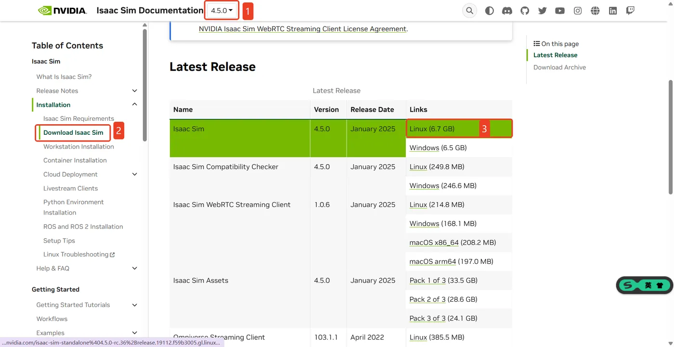Viewport: 674px width, 347px height.
Task: Download Compatibility Checker Linux (249.8 MB)
Action: pos(418,167)
